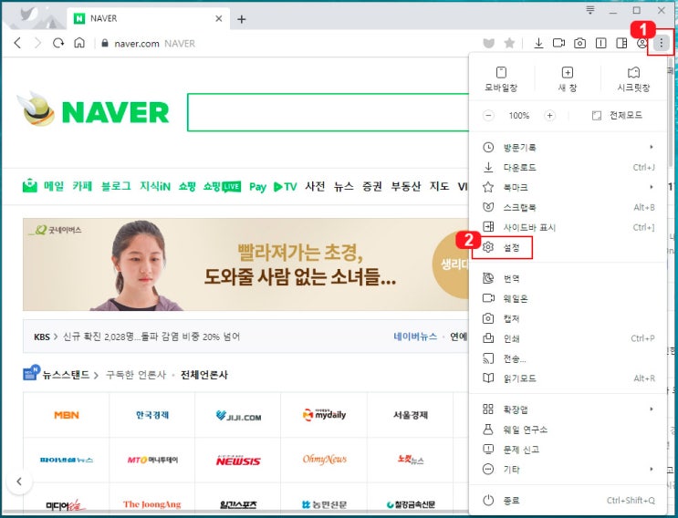Select 문제 신고 report issue
Viewport: 678px width, 518px height.
[x=568, y=450]
